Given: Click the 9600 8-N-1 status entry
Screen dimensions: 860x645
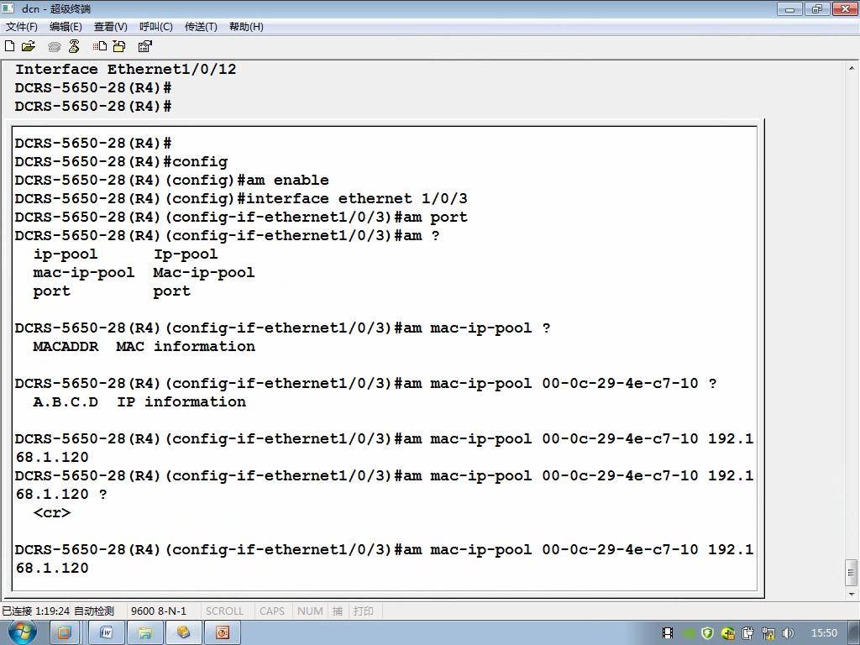Looking at the screenshot, I should pos(159,611).
